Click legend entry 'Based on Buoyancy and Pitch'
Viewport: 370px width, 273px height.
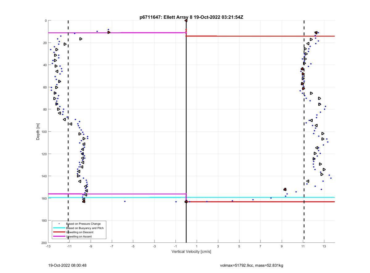(x=85, y=228)
